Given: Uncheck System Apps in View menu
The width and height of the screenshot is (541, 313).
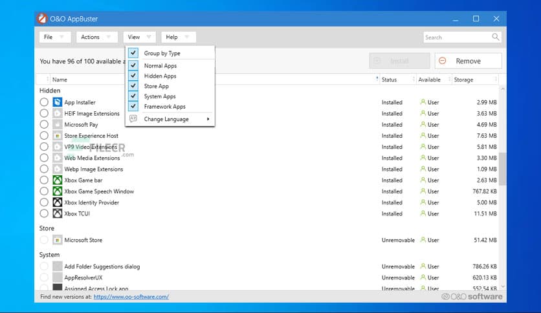Looking at the screenshot, I should coord(133,96).
